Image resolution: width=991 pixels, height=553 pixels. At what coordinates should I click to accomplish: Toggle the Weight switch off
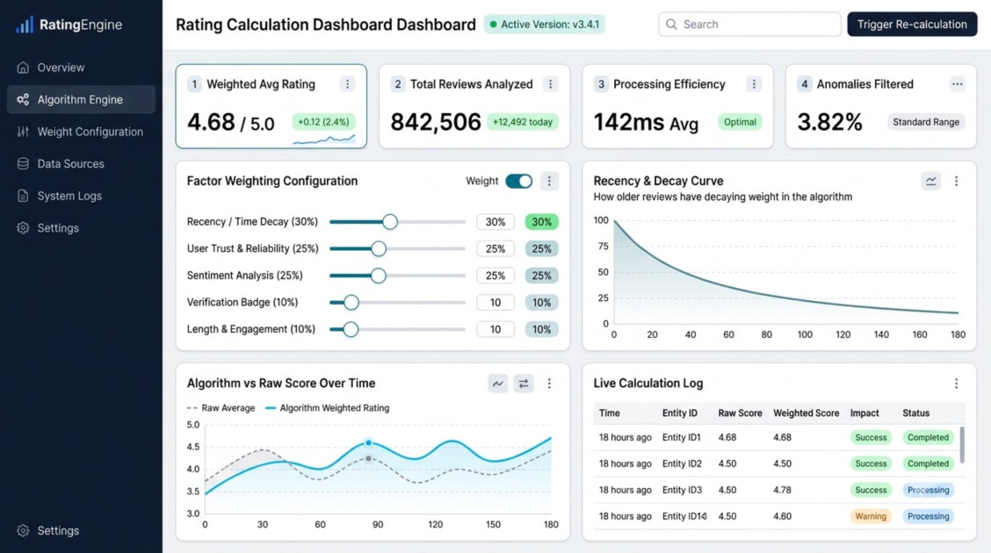click(519, 181)
